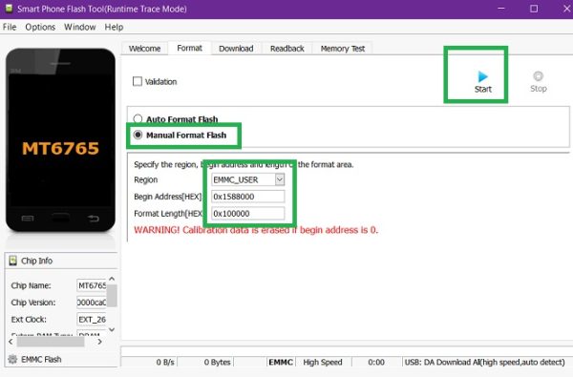Click the 0:00 elapsed time entry
Image resolution: width=573 pixels, height=377 pixels.
376,362
